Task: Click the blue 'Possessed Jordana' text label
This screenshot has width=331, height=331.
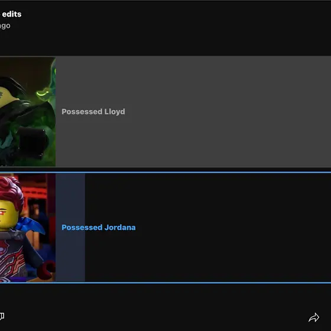Action: (99, 228)
